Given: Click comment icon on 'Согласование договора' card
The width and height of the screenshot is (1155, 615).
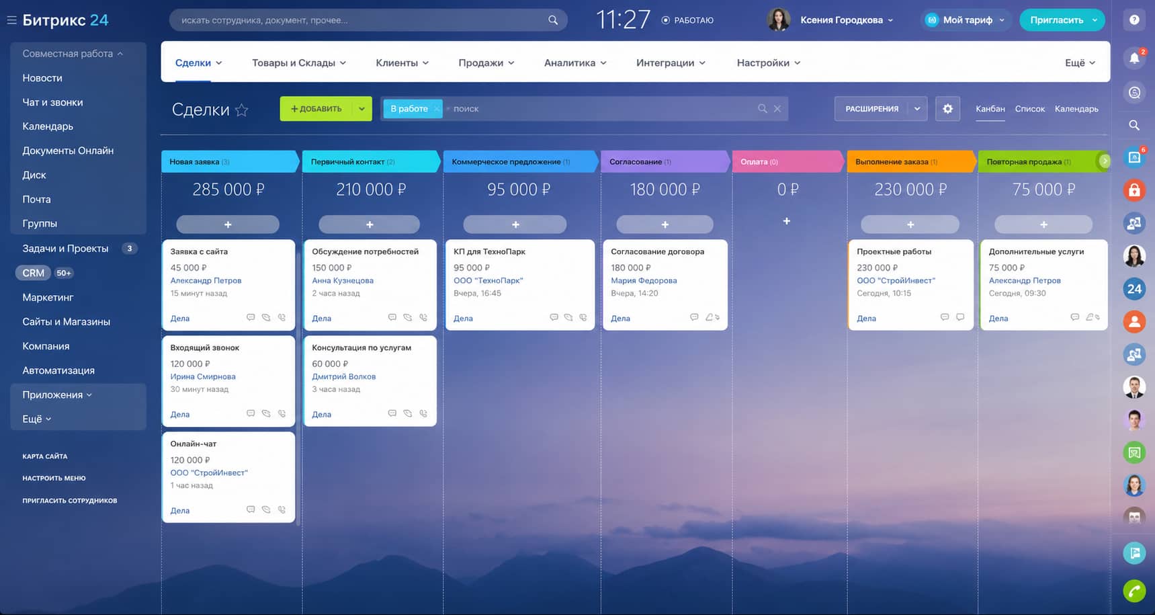Looking at the screenshot, I should point(694,317).
